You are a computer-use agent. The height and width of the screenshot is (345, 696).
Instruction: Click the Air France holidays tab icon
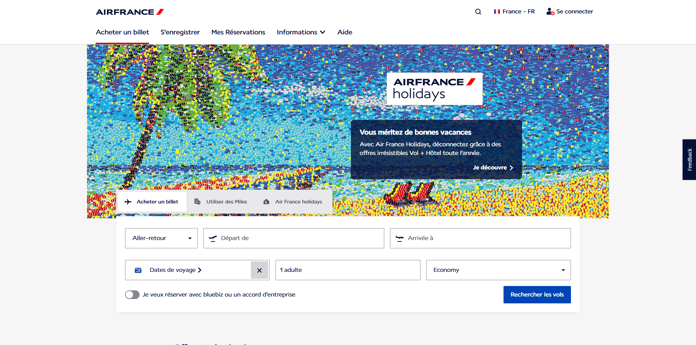click(266, 202)
